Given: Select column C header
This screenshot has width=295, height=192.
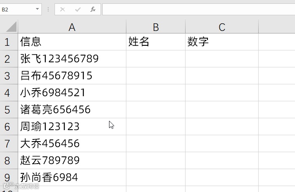Looking at the screenshot, I should point(222,27).
